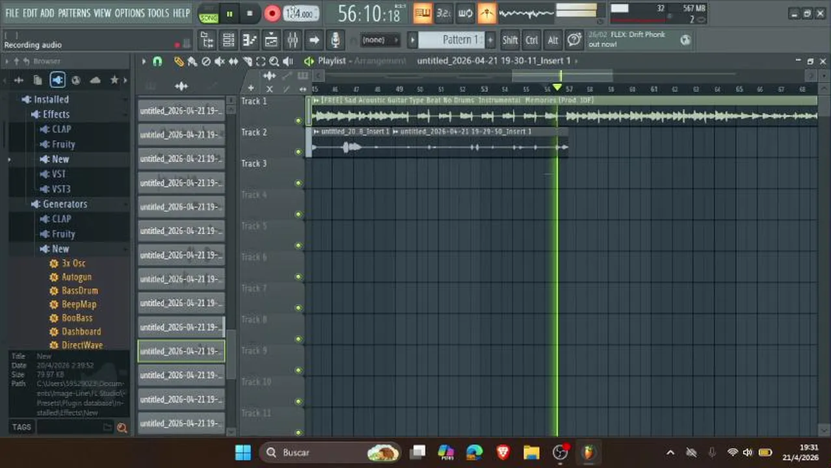Select the speaker Playback tool in playlist toolbar
831x468 pixels.
pos(288,61)
